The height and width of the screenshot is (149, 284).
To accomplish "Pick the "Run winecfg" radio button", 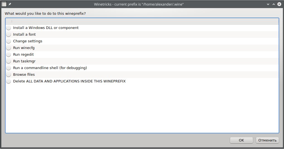I will (9, 48).
